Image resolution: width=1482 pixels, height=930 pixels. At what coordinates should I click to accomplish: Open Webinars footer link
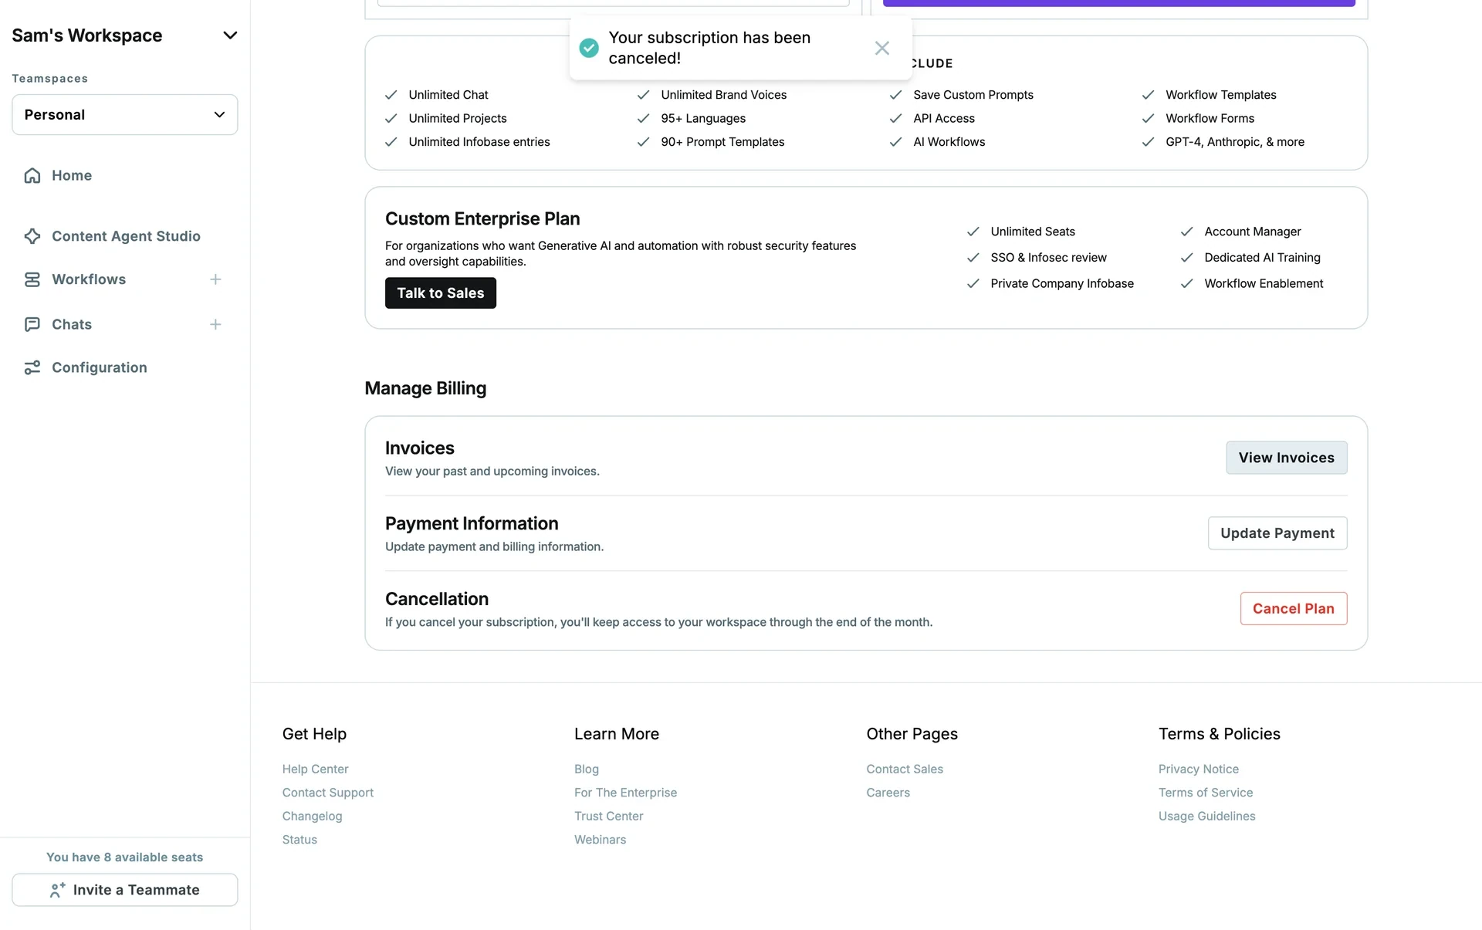(x=600, y=840)
